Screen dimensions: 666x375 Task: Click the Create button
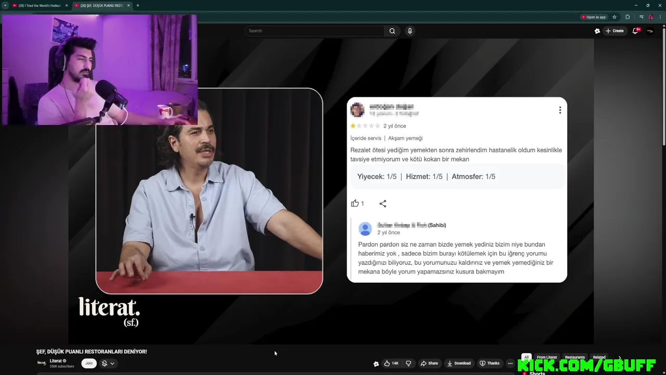(614, 31)
